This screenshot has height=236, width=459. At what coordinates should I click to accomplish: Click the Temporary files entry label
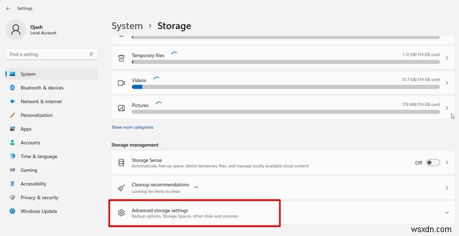[x=148, y=55]
